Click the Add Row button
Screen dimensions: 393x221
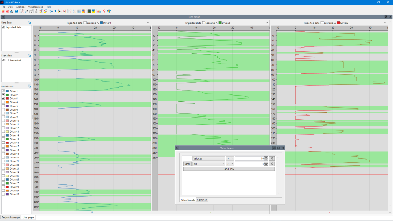click(x=229, y=169)
